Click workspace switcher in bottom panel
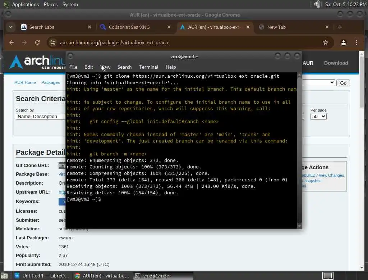This screenshot has width=368, height=280. pos(328,276)
